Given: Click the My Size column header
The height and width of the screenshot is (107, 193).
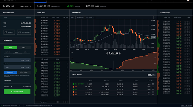Looking at the screenshot, I should click(66, 18).
